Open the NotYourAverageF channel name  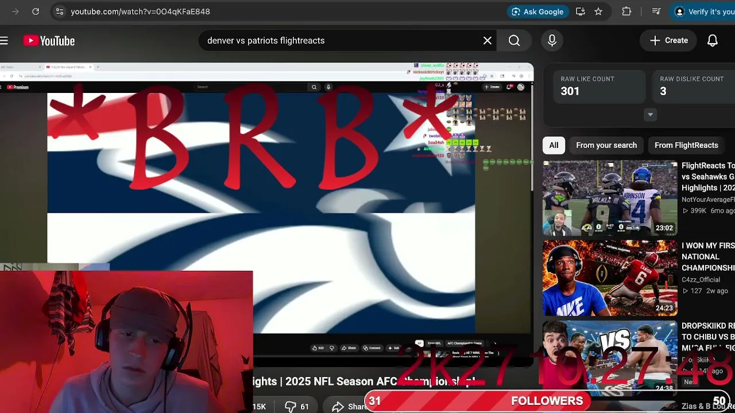[708, 200]
